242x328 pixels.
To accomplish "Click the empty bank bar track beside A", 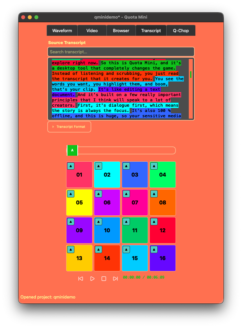I will [127, 150].
